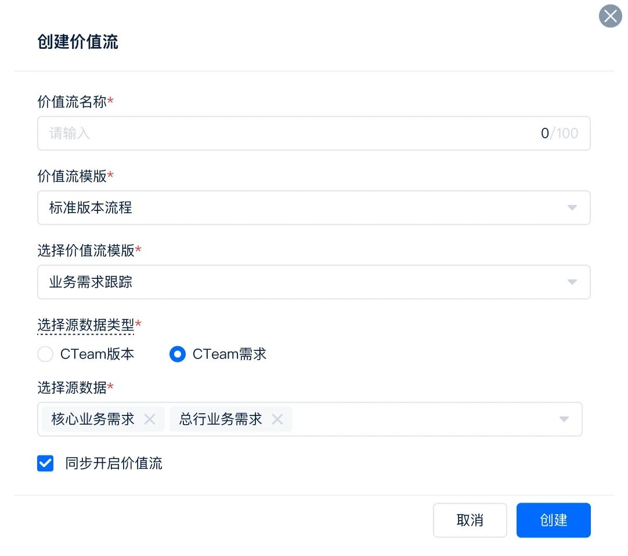
Task: Click the arrow icon beside 标准版本流程
Action: click(572, 208)
